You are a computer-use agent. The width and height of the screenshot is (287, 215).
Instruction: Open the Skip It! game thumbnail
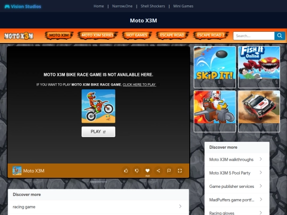(x=215, y=67)
